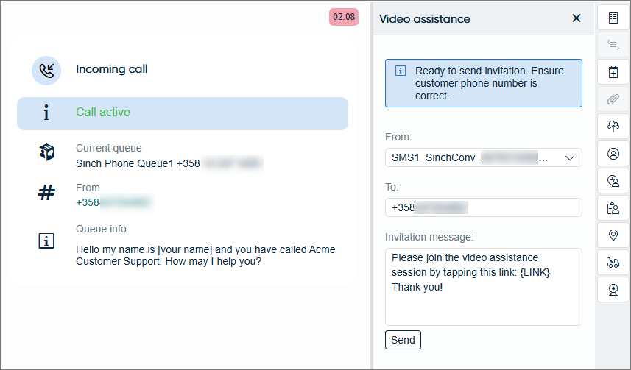Click the paperclip attachments icon
The width and height of the screenshot is (631, 370).
pos(613,99)
